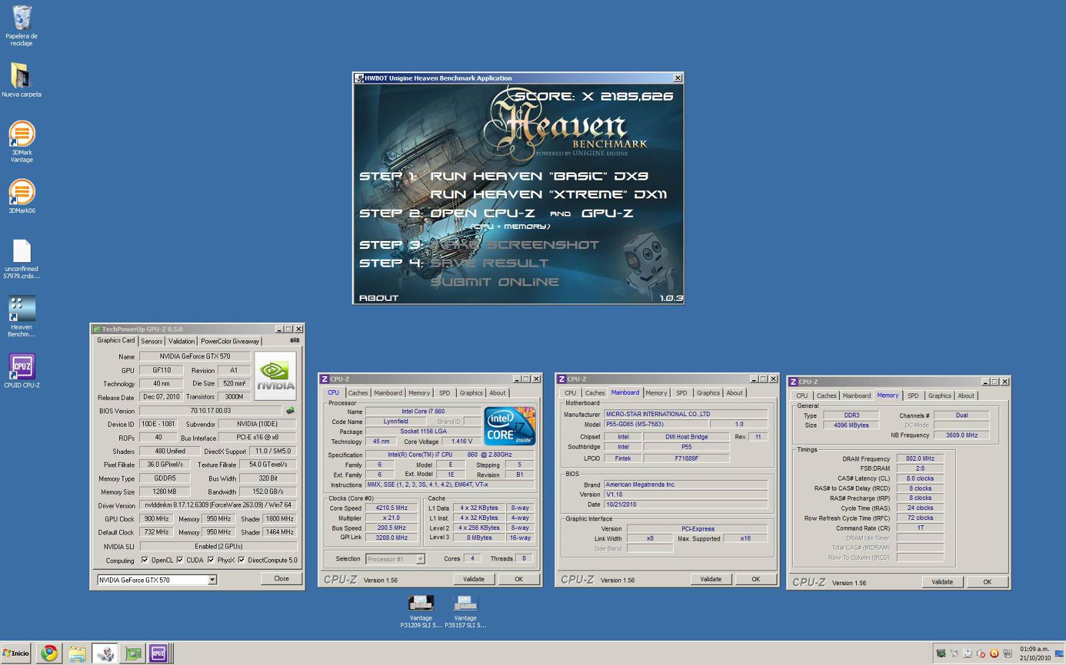The height and width of the screenshot is (665, 1066).
Task: Select the 3DMark Vantage desktop shortcut
Action: point(21,141)
